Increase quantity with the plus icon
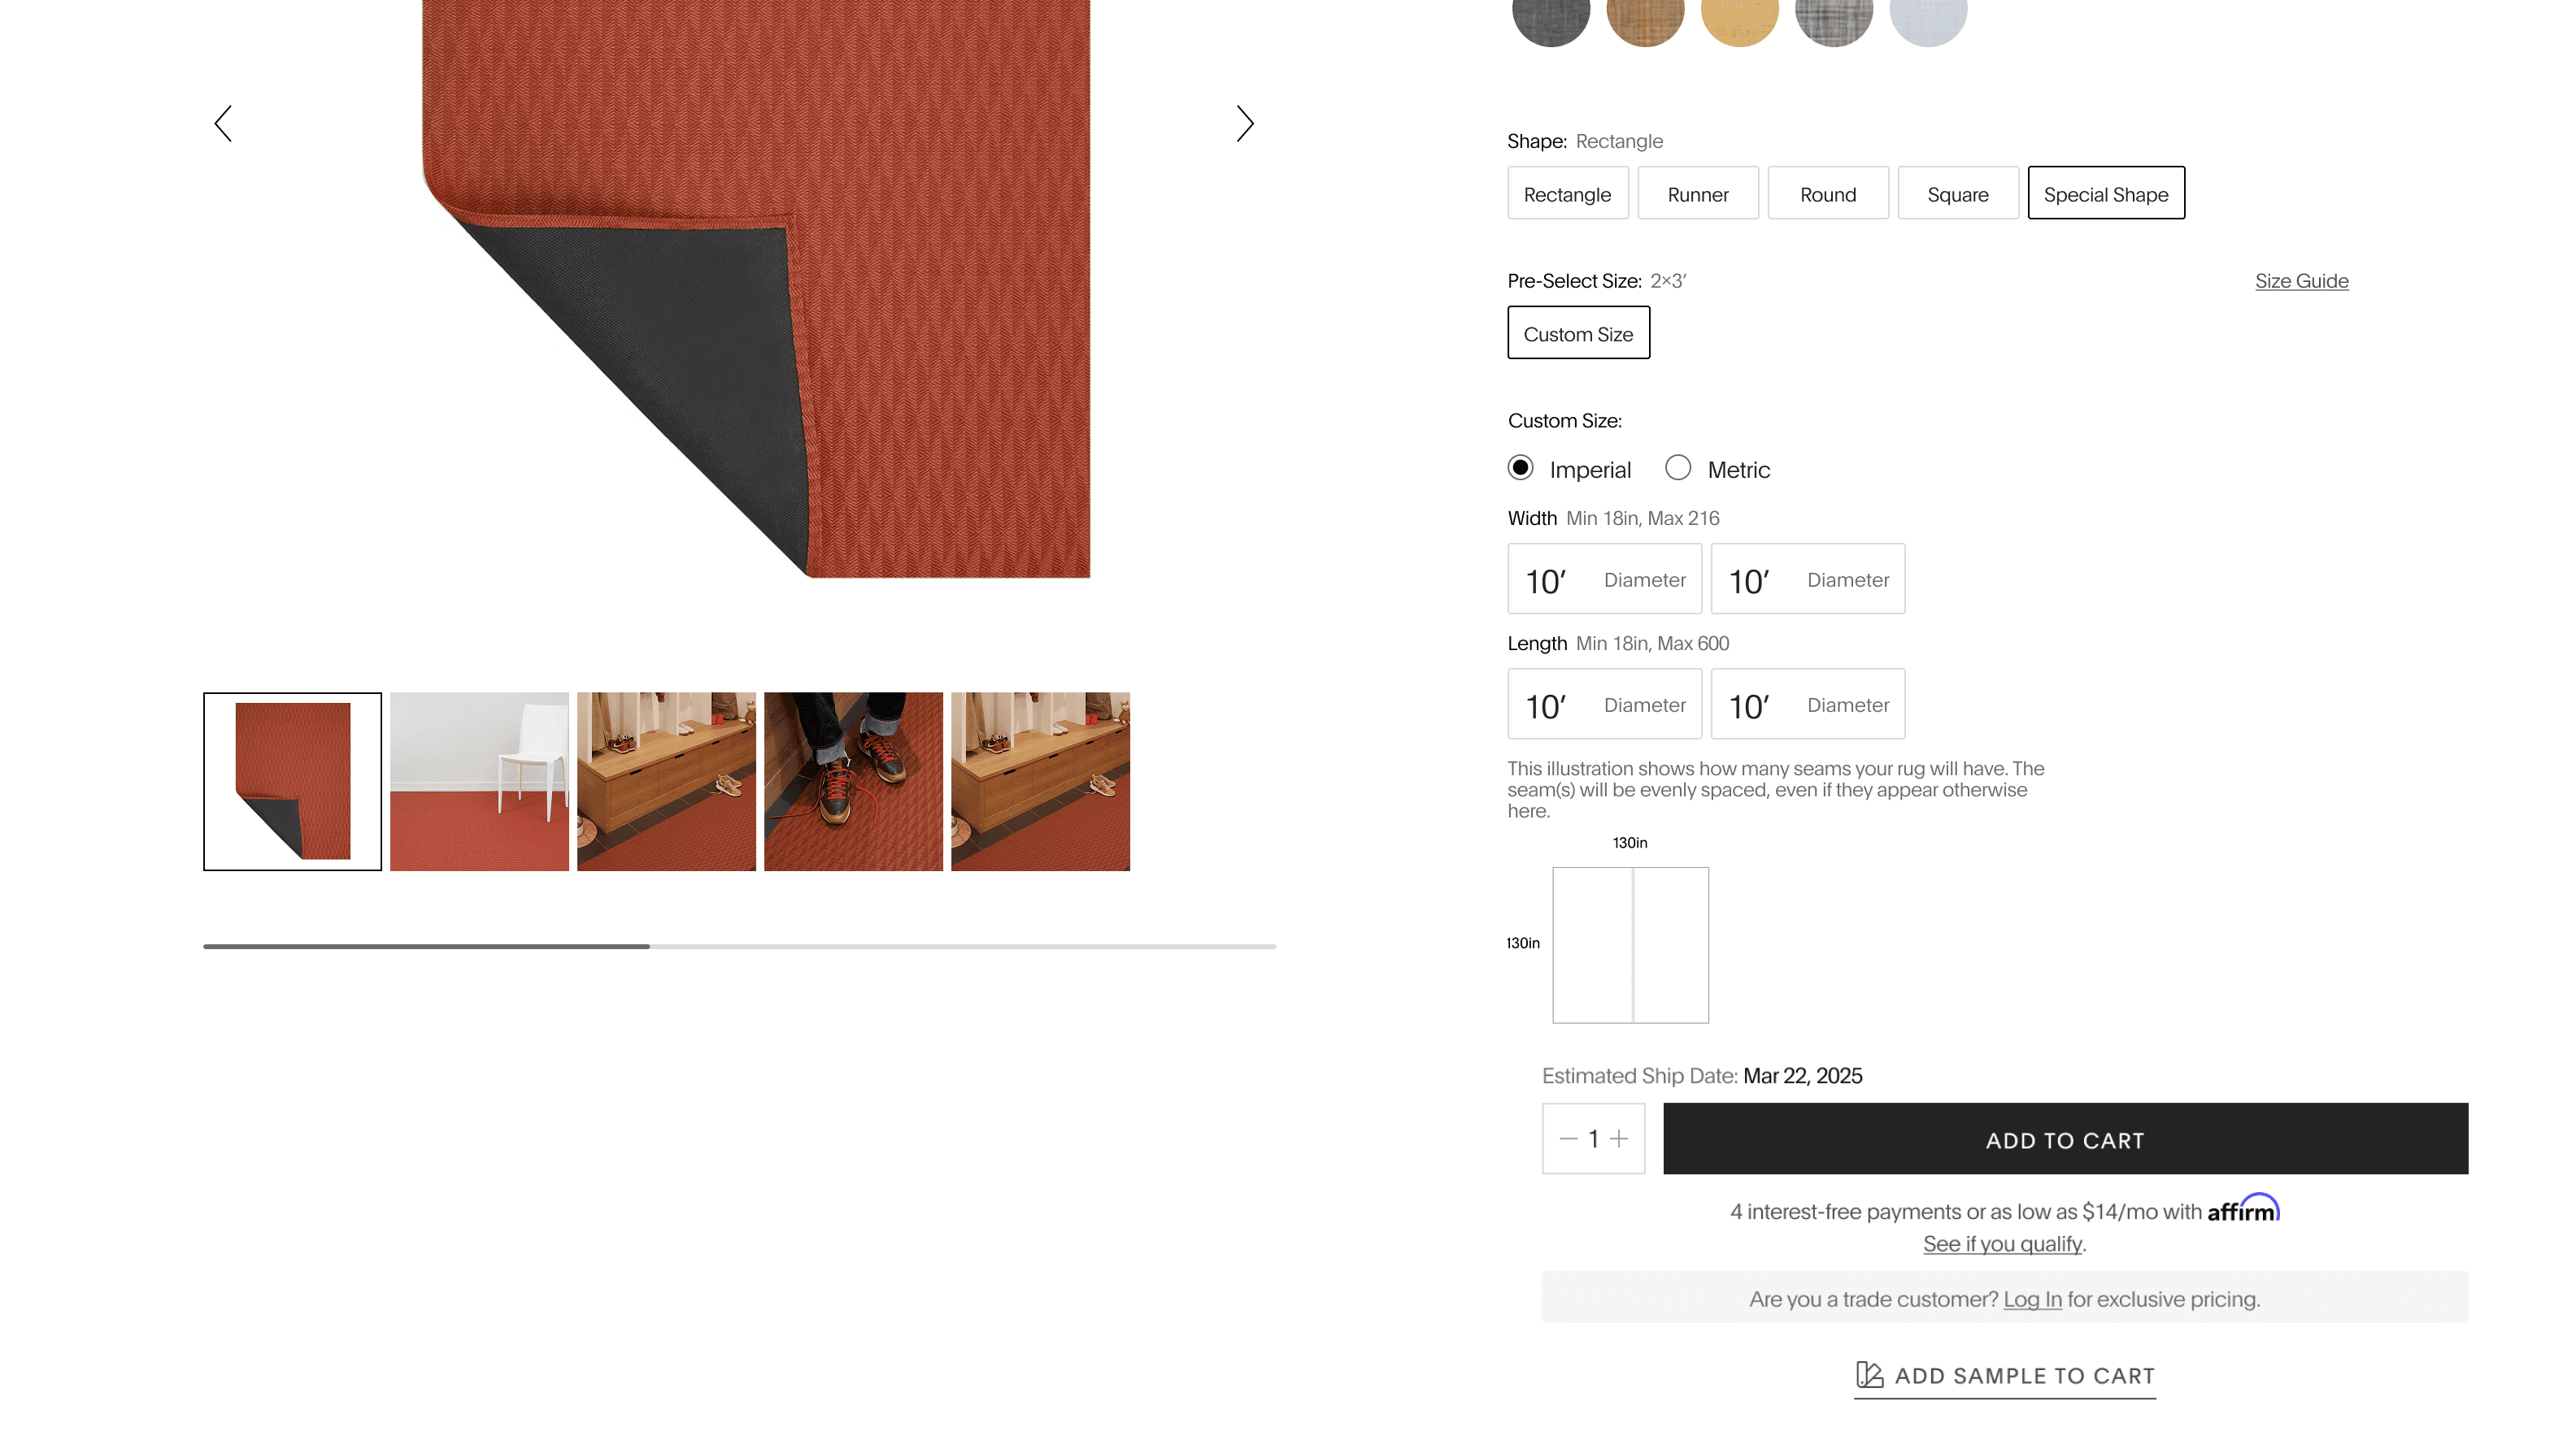The height and width of the screenshot is (1453, 2576). click(1619, 1139)
